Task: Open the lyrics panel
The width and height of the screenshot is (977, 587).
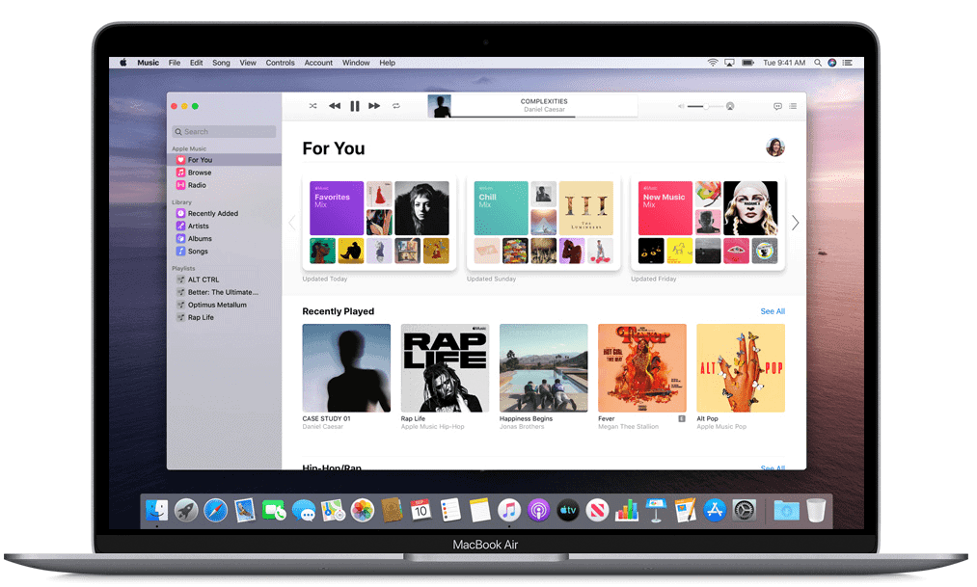Action: point(777,106)
